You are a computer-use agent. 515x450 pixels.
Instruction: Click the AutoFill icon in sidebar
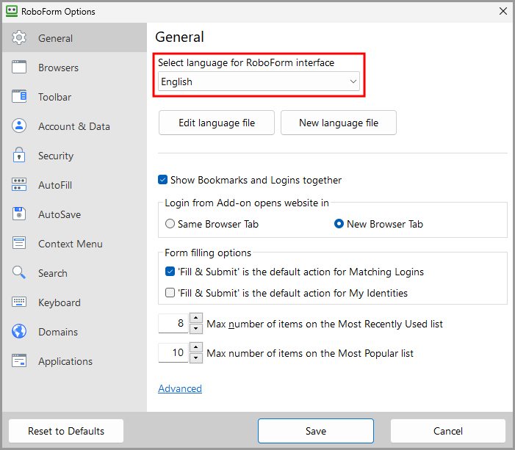point(19,184)
